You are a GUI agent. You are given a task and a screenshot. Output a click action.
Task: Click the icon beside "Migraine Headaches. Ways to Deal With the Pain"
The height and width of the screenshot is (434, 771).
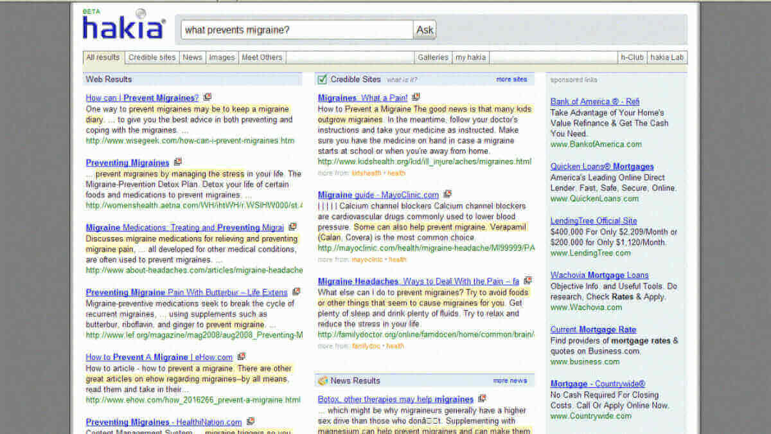click(x=528, y=280)
